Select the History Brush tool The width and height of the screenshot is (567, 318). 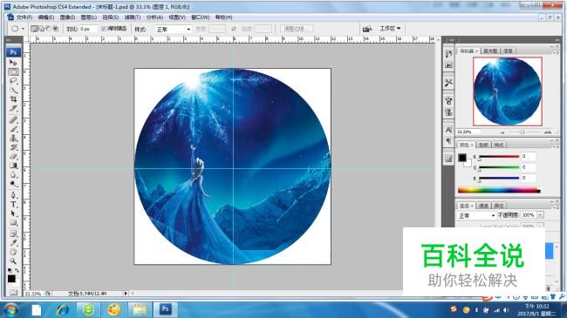[x=13, y=147]
